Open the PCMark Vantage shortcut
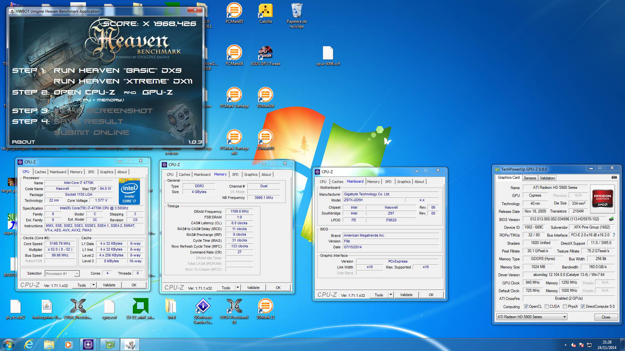The image size is (625, 351). click(234, 97)
